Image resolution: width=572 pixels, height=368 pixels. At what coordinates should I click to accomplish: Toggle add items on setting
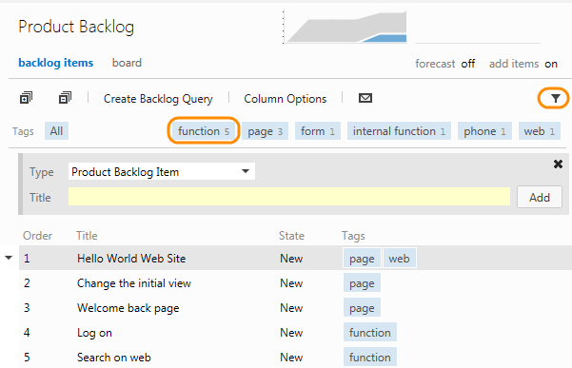[x=551, y=64]
